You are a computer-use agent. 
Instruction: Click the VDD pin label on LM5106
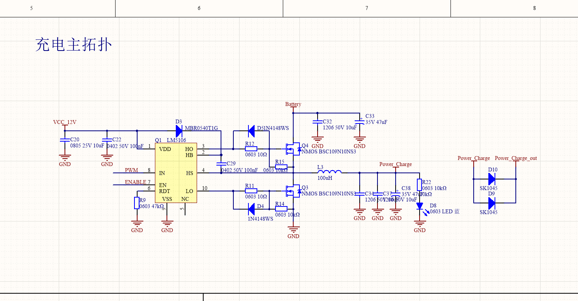165,149
